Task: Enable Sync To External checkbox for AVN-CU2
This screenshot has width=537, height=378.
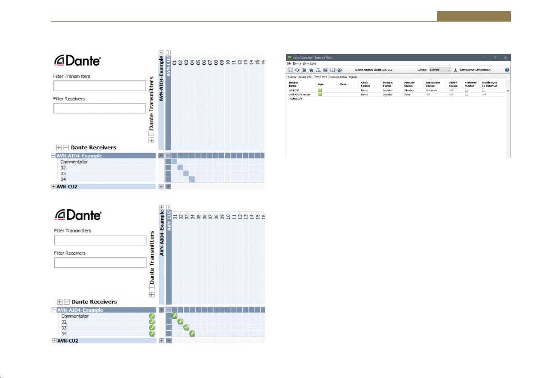Action: point(483,90)
